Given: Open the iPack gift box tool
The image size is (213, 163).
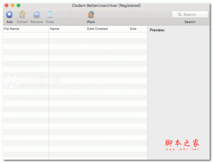Looking at the screenshot, I should tap(91, 14).
